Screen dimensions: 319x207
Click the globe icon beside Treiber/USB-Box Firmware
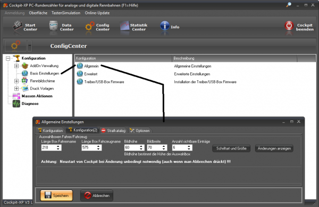click(80, 81)
